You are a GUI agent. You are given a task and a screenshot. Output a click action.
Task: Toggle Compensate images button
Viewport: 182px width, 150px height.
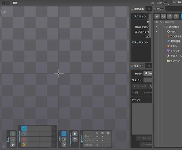(x=75, y=139)
